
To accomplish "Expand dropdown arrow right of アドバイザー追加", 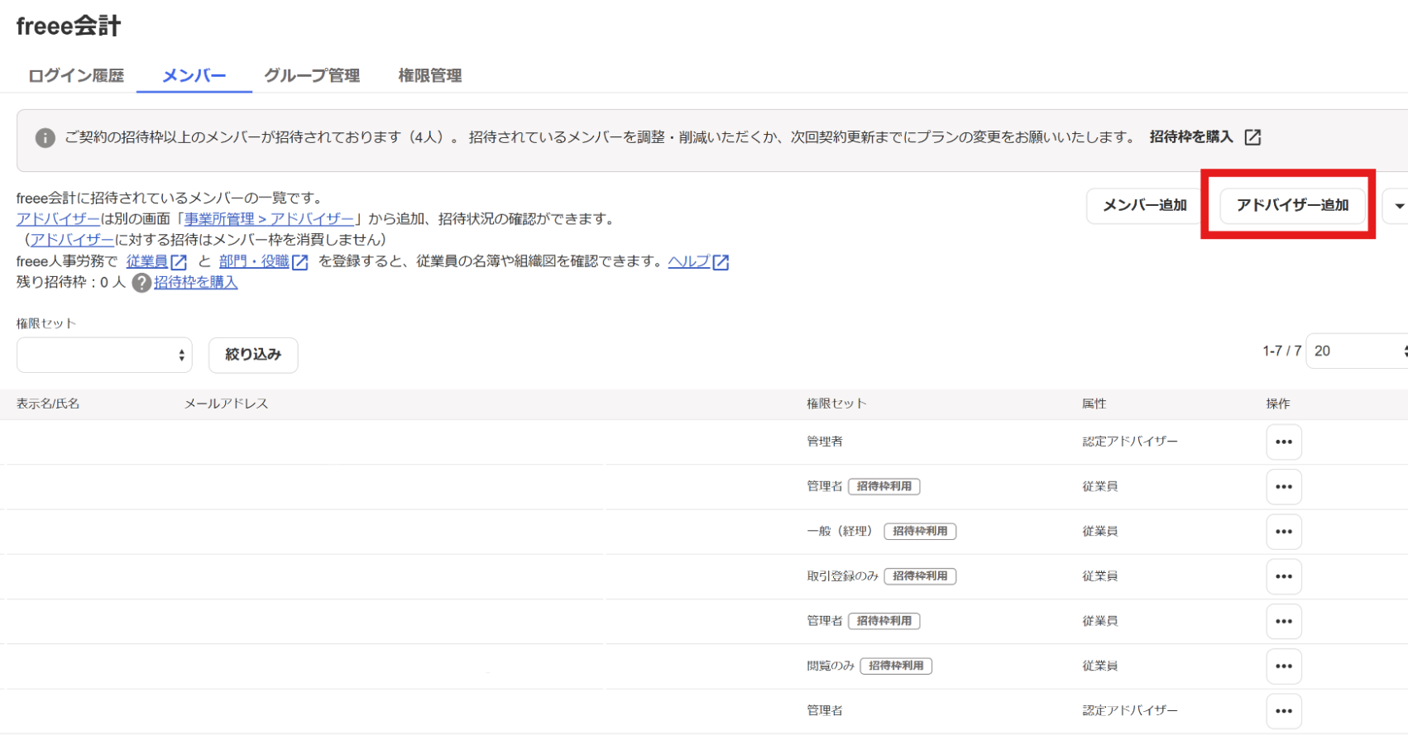I will coord(1396,205).
